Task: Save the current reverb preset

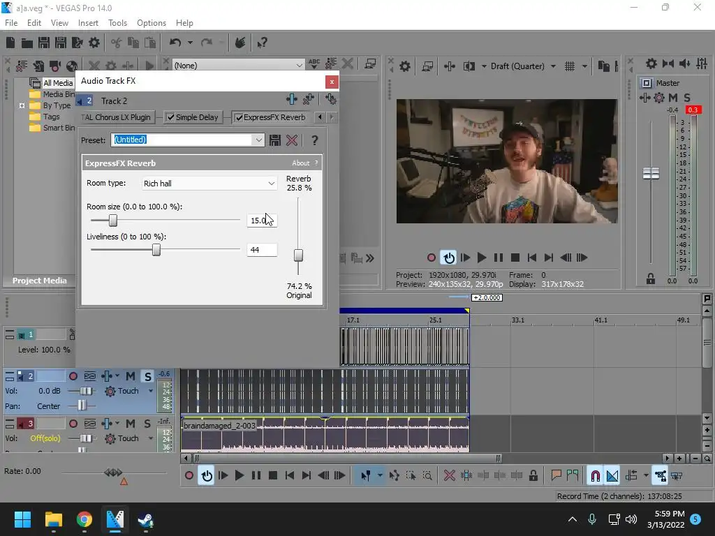Action: (x=274, y=140)
